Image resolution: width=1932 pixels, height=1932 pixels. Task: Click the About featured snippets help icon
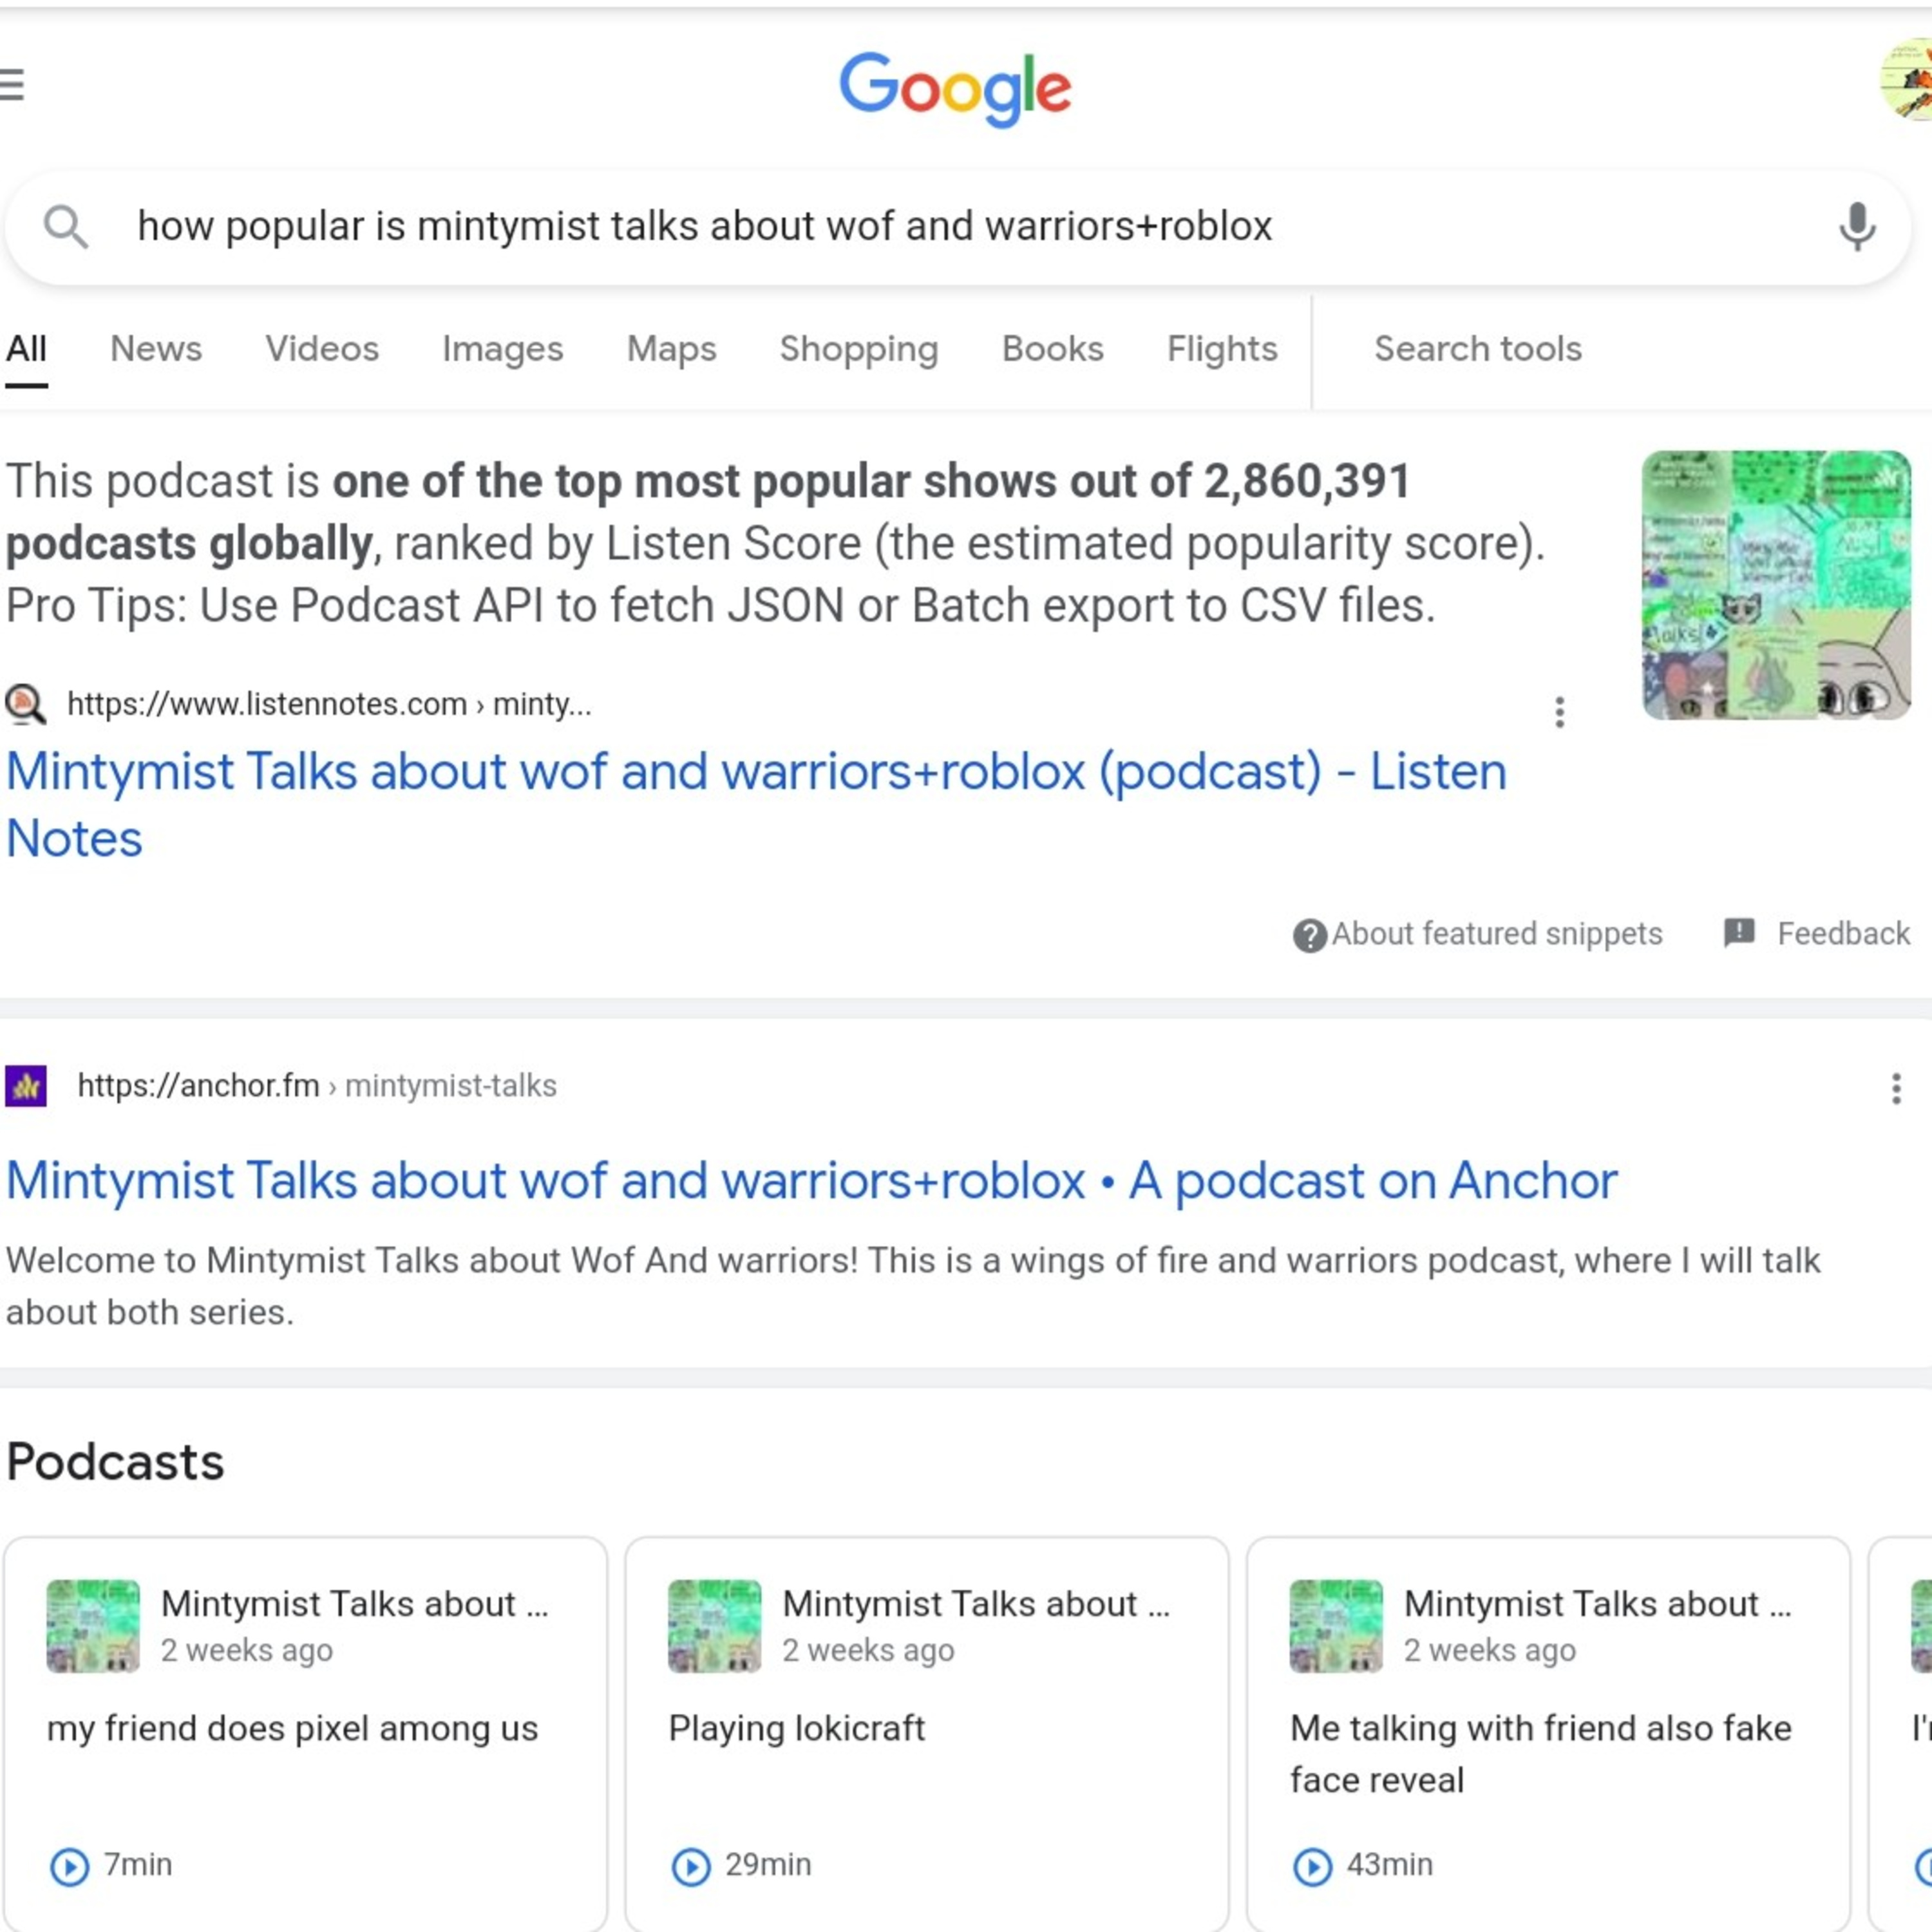pos(1309,935)
